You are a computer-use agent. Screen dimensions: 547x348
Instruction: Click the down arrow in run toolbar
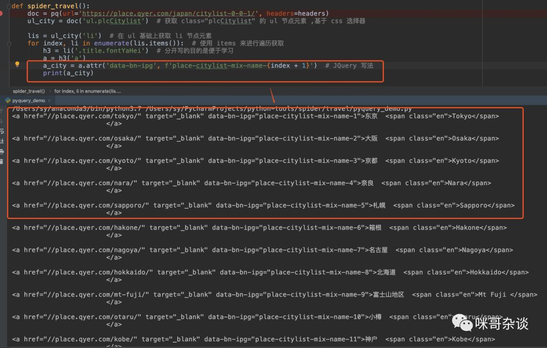click(x=2, y=121)
